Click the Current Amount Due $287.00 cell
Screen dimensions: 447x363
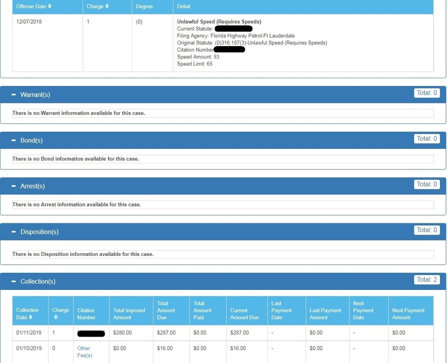(239, 333)
